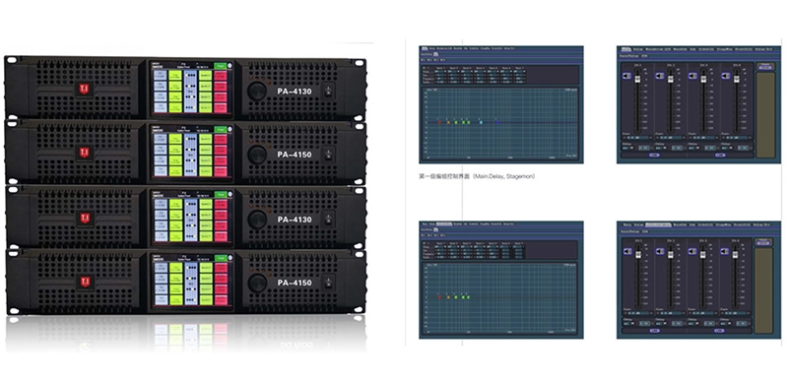Tap green button atop second amplifier's touchscreen

[220, 130]
